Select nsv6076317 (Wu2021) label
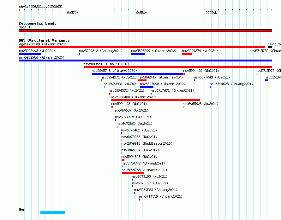Screen dimensions: 281x220 (150, 183)
